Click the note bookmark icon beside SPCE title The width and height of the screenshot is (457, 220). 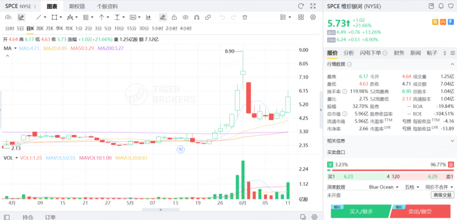click(431, 6)
